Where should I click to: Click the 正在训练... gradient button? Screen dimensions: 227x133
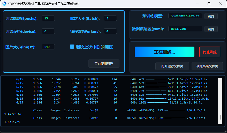pos(164,52)
